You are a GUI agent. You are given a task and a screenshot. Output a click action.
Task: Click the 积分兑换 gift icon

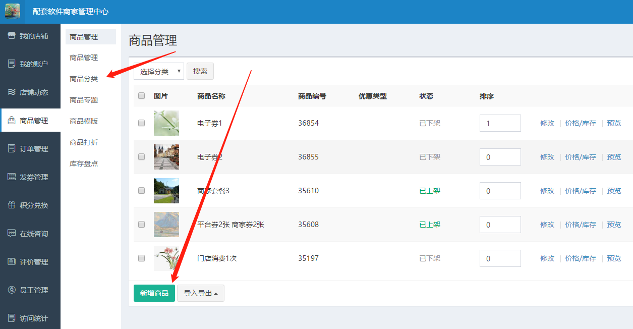pyautogui.click(x=12, y=205)
